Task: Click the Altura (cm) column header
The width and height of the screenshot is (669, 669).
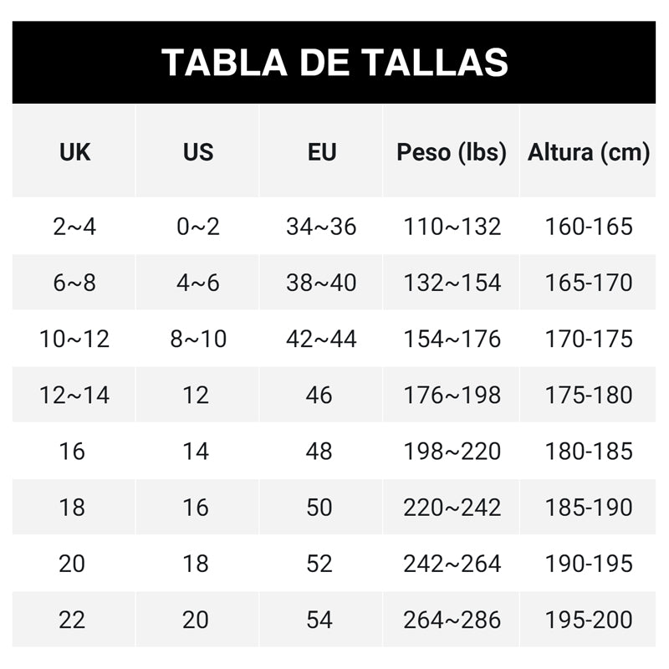Action: [588, 151]
